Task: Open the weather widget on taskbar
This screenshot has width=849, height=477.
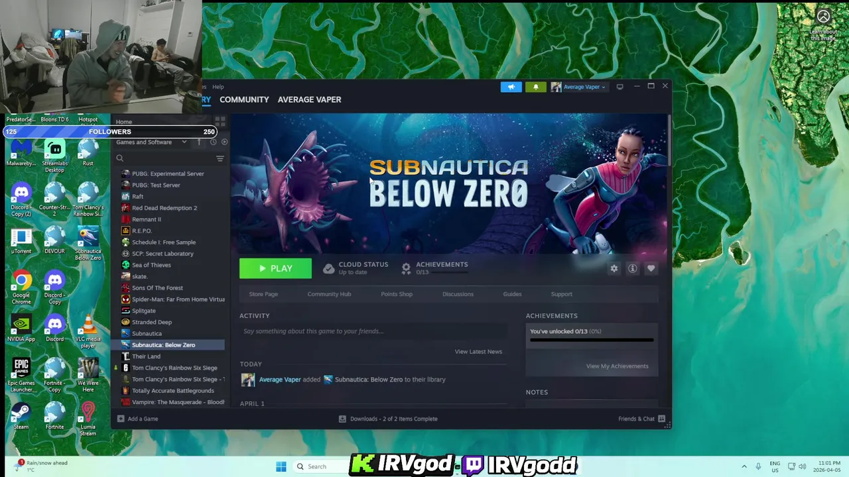Action: click(41, 466)
